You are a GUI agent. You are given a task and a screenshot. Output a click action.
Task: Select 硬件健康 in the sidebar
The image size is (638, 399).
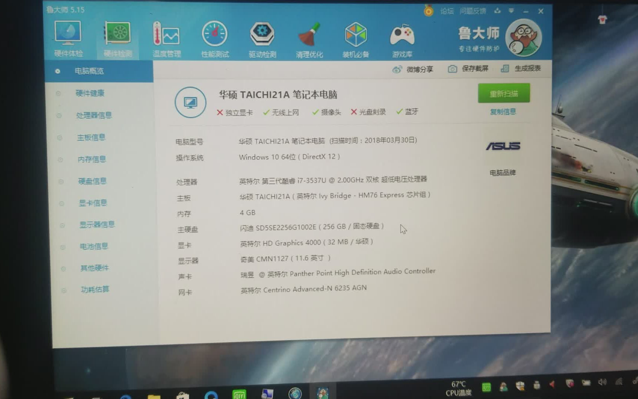pos(90,93)
